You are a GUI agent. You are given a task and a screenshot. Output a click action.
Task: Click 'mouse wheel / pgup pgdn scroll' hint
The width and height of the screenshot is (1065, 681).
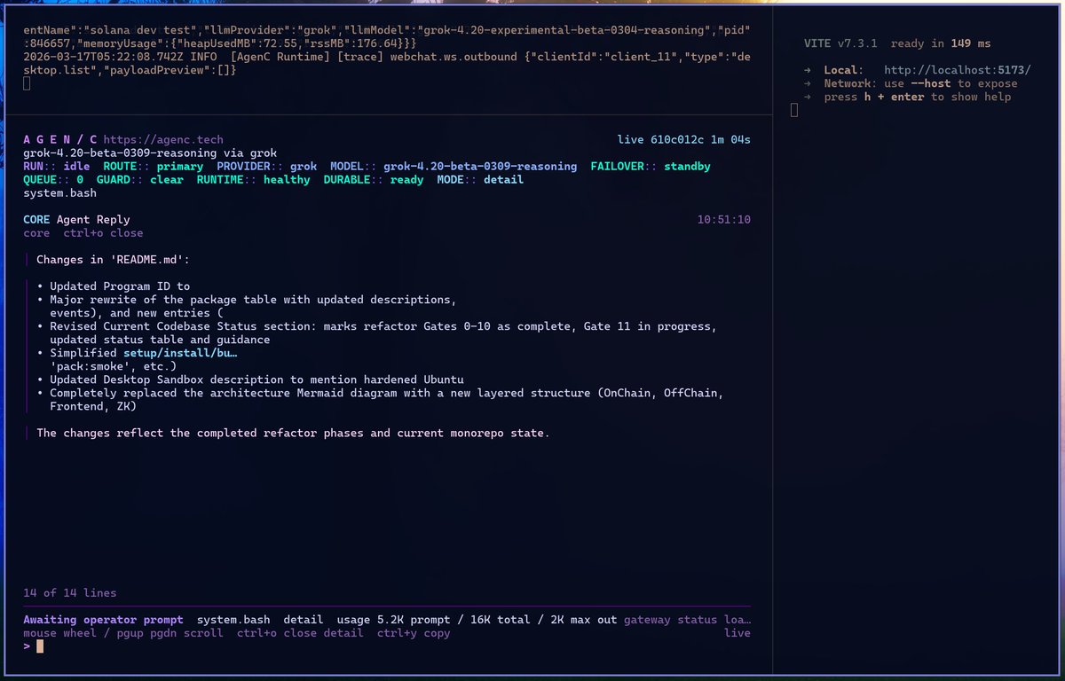tap(122, 632)
